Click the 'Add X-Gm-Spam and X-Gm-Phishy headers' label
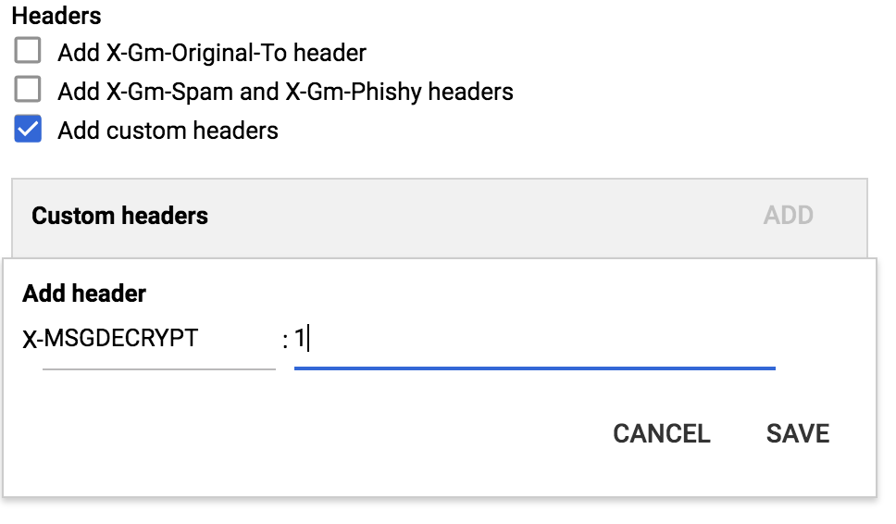The width and height of the screenshot is (896, 524). click(x=285, y=92)
